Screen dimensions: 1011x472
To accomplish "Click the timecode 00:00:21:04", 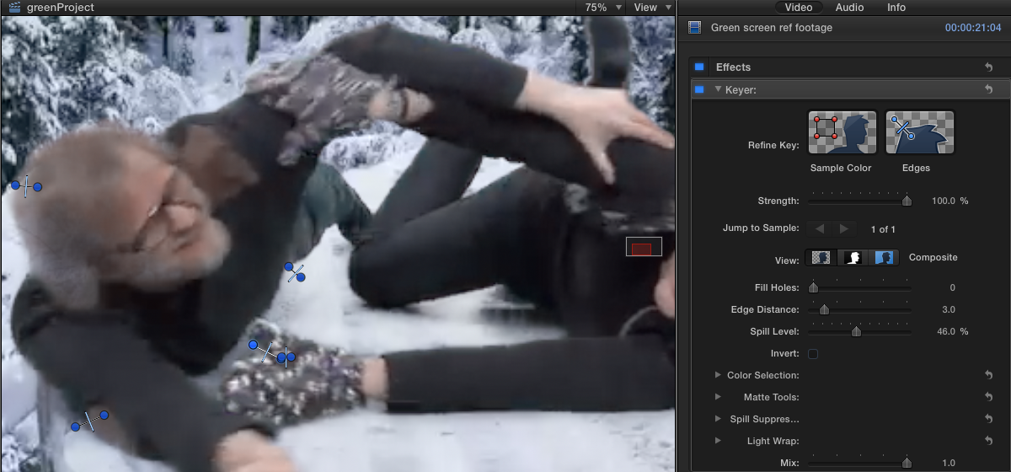I will point(973,28).
